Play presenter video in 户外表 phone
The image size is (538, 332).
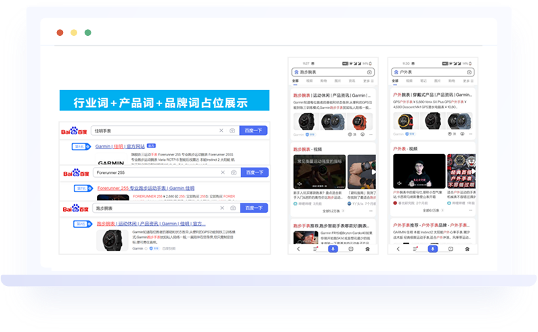pos(419,171)
